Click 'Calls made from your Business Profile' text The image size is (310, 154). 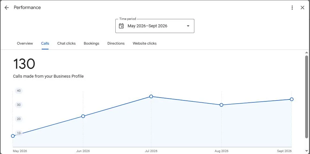[48, 76]
